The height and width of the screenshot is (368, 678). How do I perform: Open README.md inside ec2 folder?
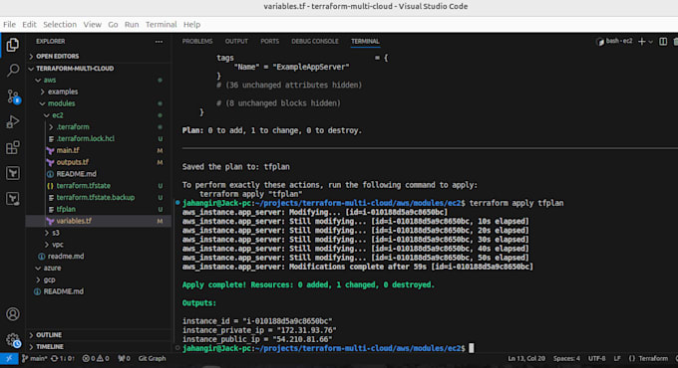[76, 174]
